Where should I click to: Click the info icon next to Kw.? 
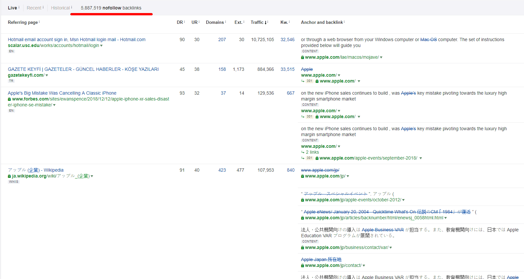289,22
